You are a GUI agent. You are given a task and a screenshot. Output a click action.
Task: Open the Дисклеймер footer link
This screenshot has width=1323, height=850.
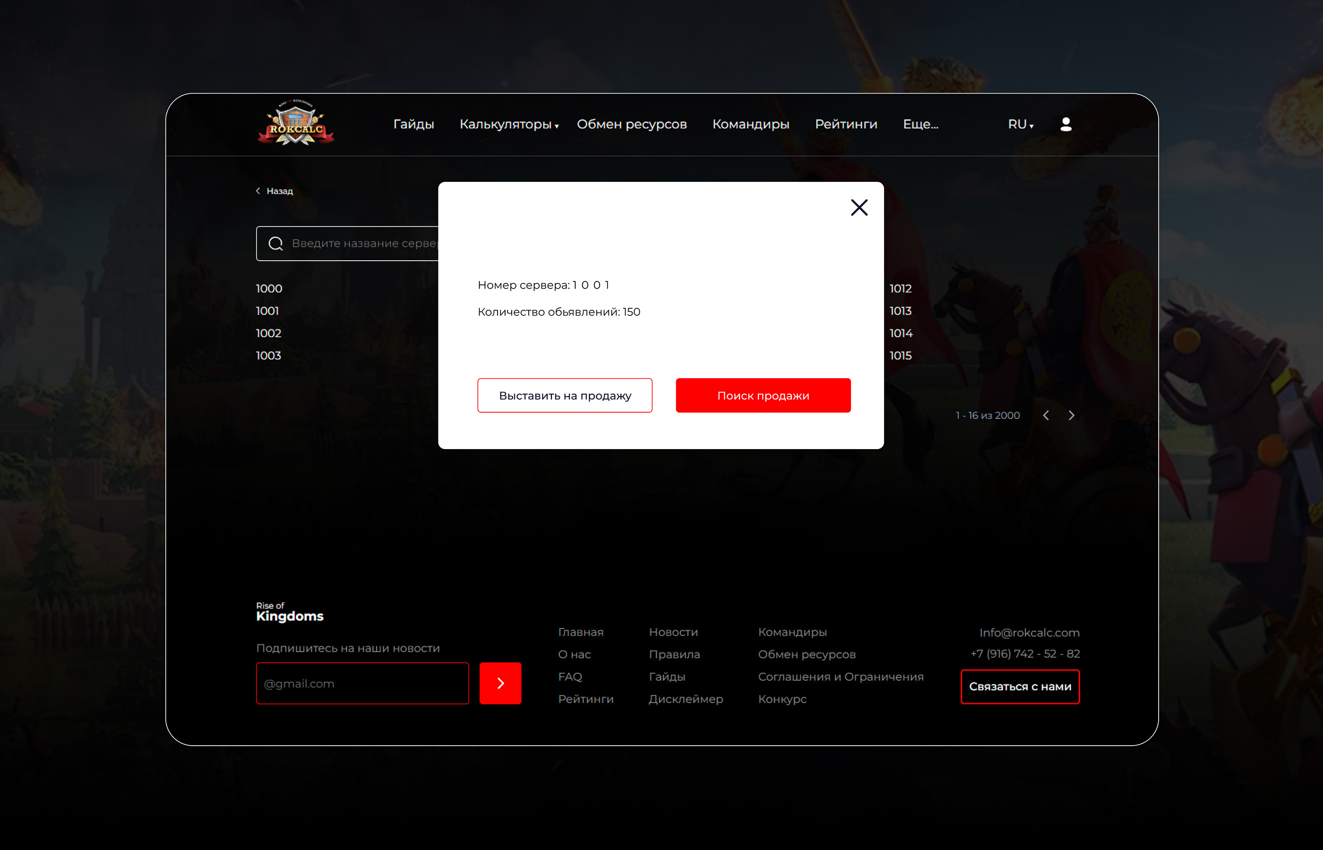pos(685,699)
